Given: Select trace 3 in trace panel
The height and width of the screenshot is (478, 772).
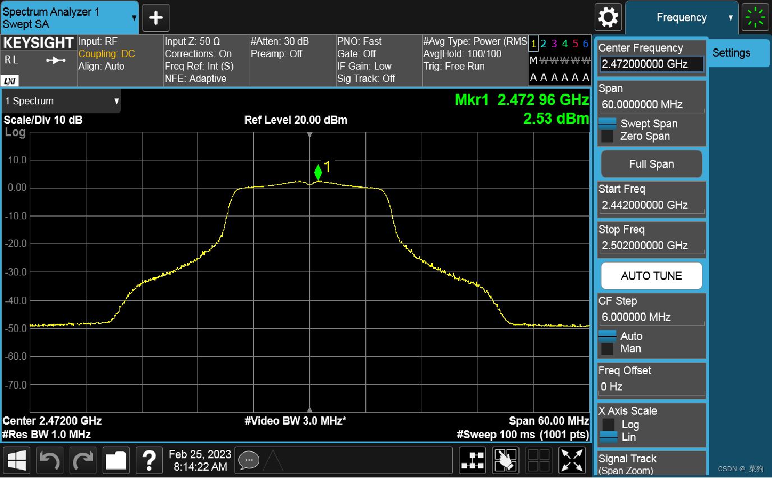Looking at the screenshot, I should (554, 44).
